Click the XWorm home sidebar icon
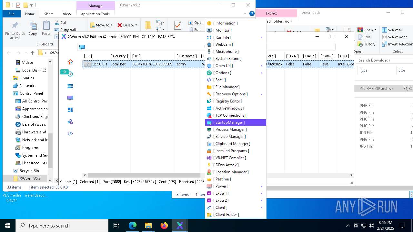This screenshot has height=232, width=413. tap(70, 62)
